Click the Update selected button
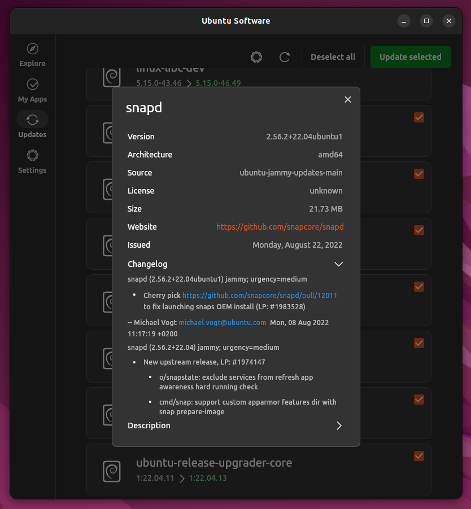471x509 pixels. (410, 57)
